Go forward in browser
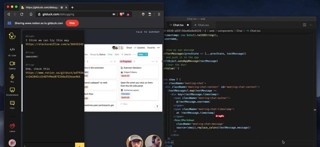The image size is (320, 147). [15, 14]
